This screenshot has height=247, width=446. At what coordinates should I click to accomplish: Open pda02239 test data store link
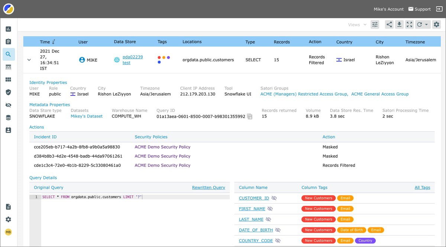click(x=133, y=60)
